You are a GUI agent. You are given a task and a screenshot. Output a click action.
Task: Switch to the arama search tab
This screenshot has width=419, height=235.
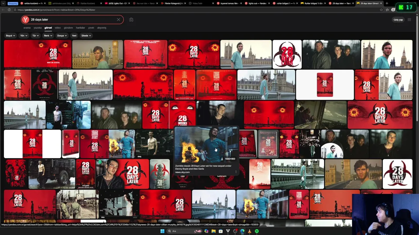(x=27, y=28)
